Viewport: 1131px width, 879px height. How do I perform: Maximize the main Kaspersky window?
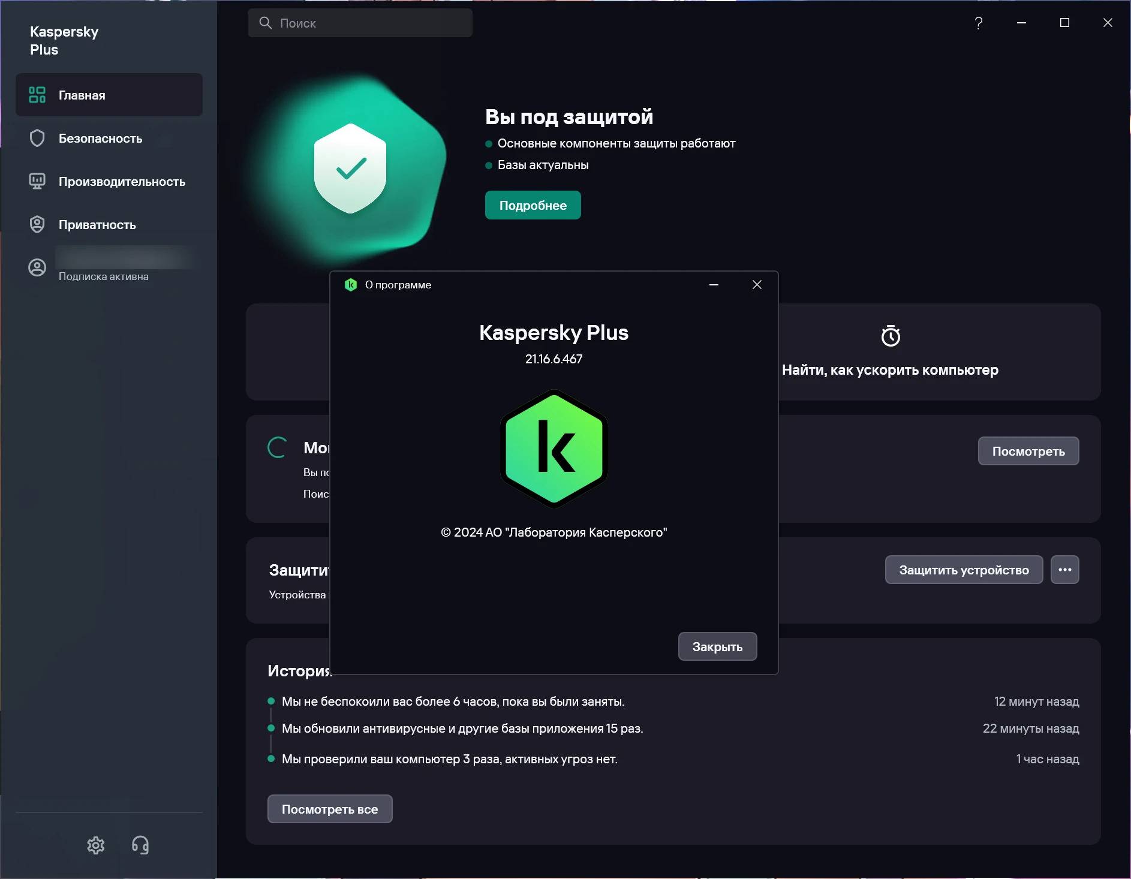tap(1064, 23)
